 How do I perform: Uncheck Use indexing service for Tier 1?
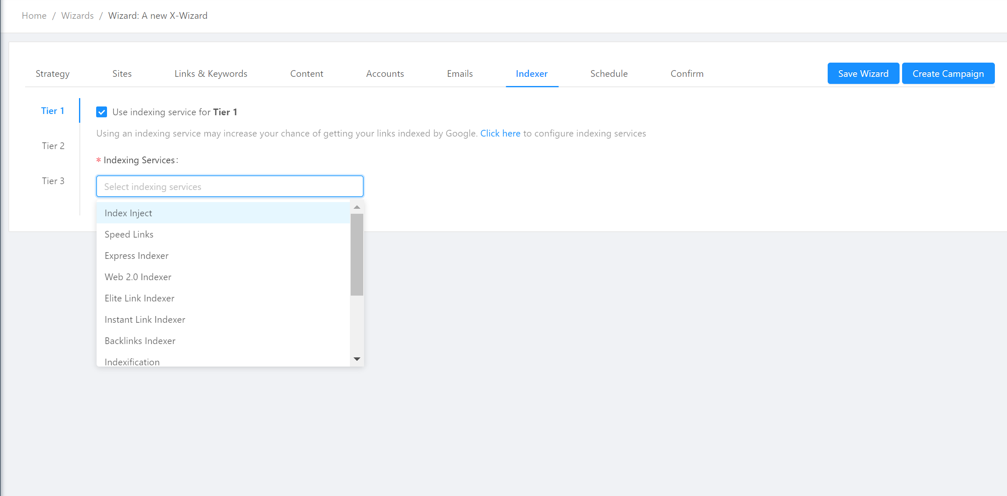pyautogui.click(x=102, y=112)
